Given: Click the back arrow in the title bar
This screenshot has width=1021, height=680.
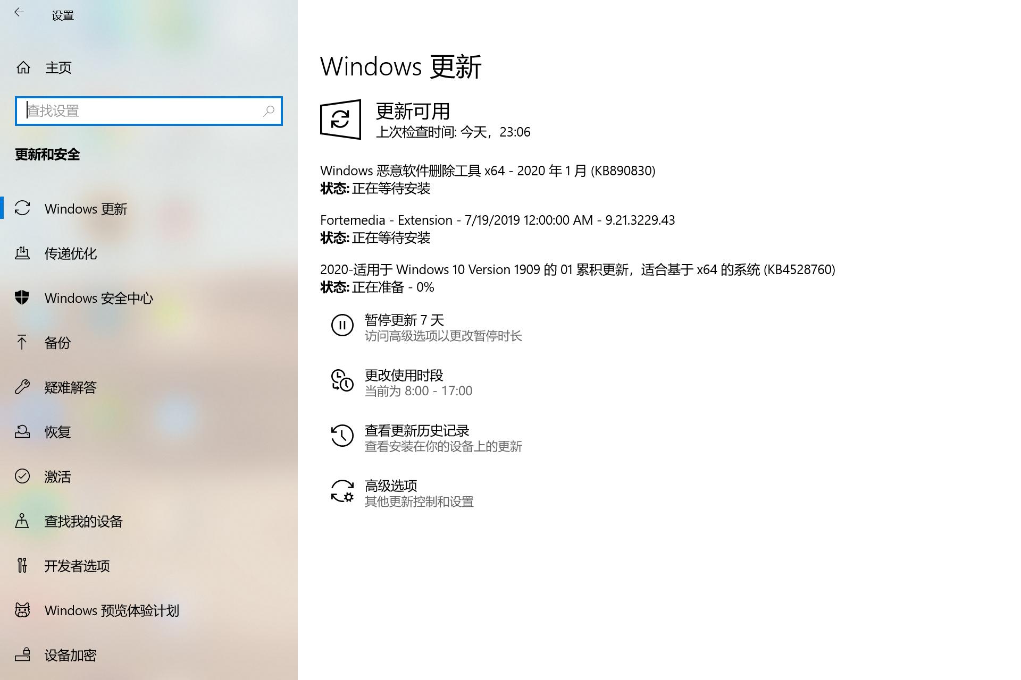Looking at the screenshot, I should point(19,12).
